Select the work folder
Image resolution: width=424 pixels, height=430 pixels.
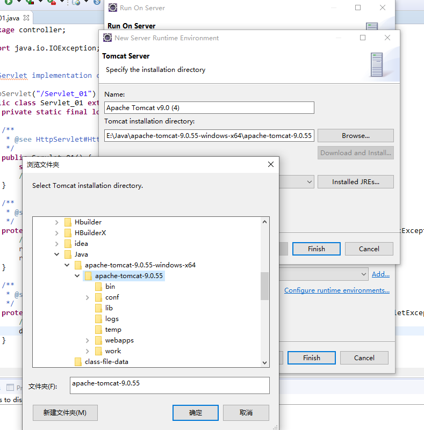coord(113,351)
